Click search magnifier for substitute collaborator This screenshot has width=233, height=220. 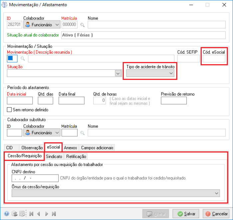click(82, 133)
